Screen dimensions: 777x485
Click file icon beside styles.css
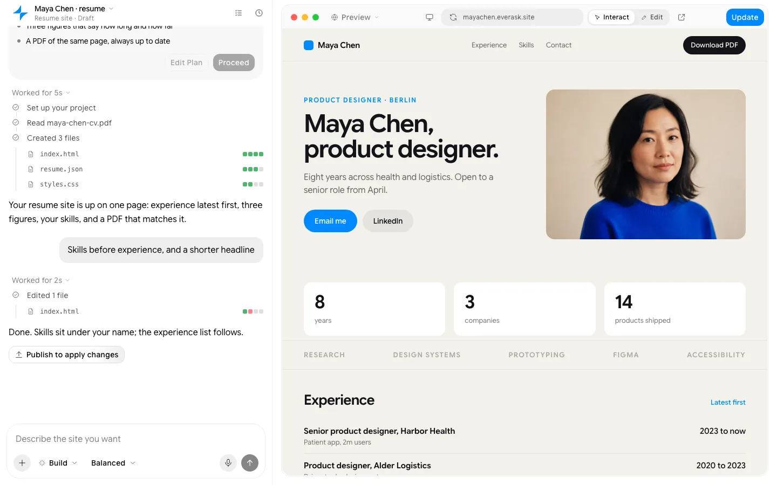tap(31, 184)
